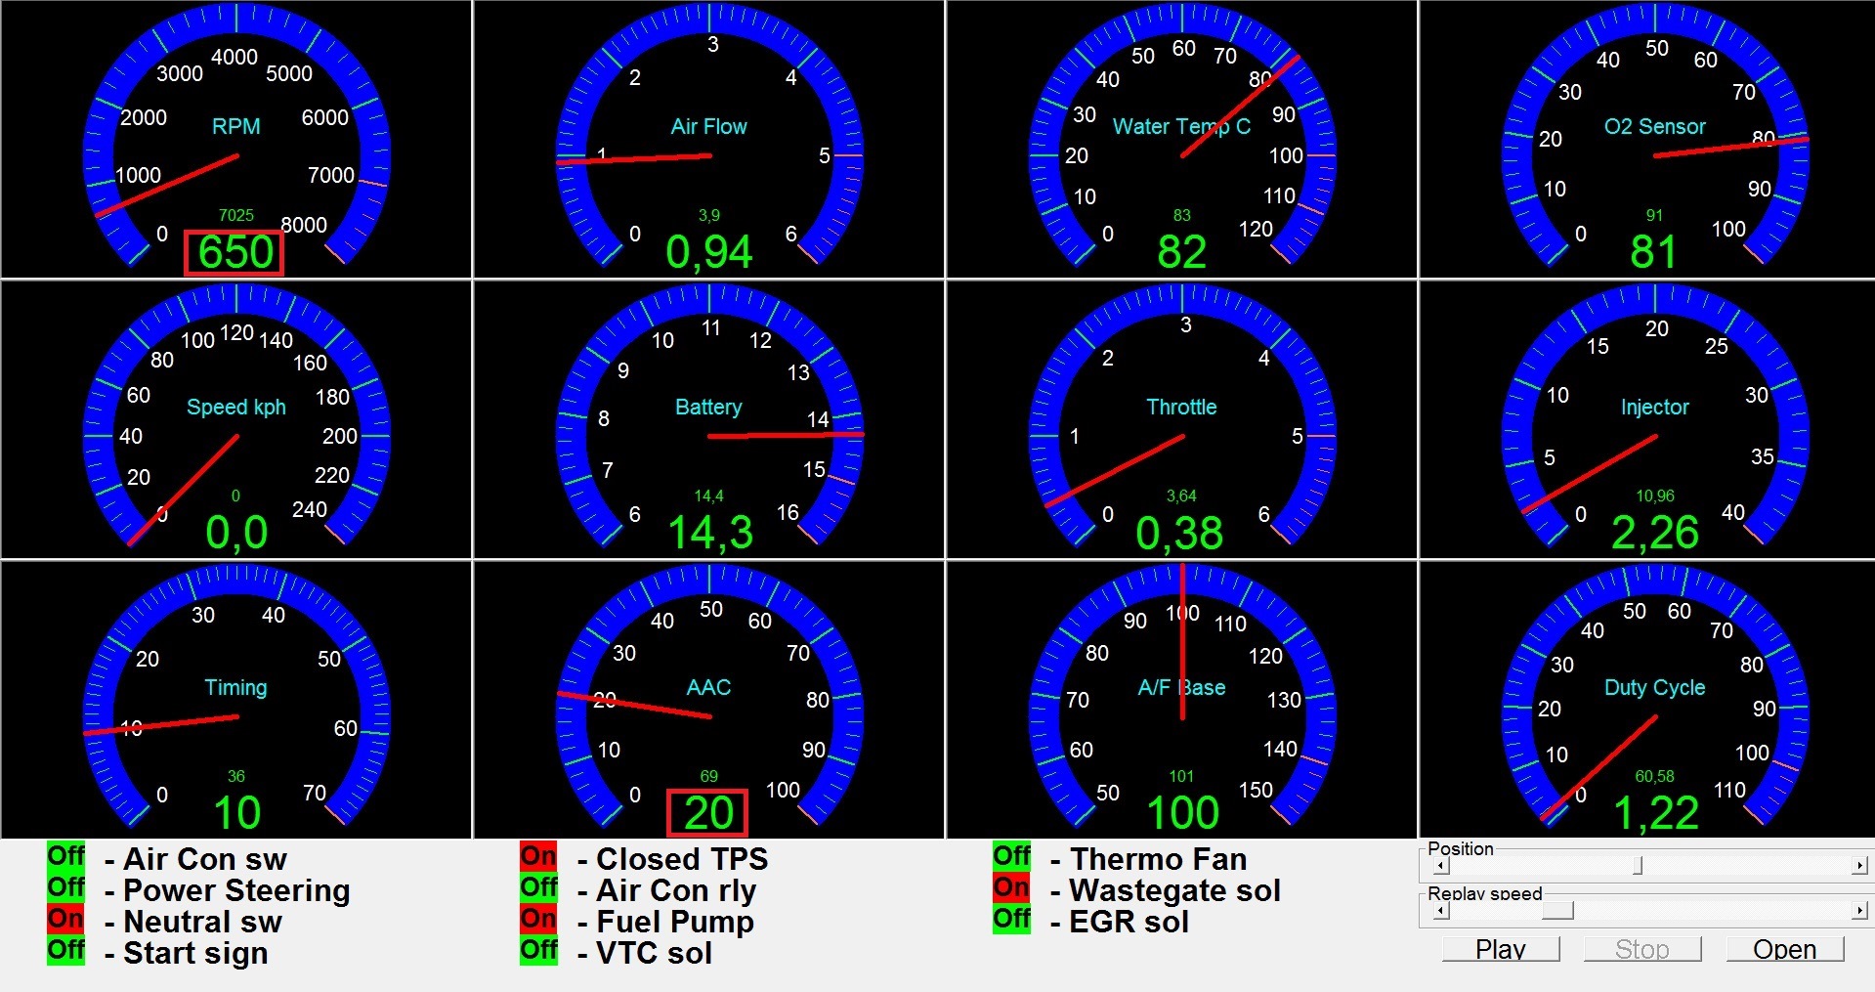Click the Position slider thumb
This screenshot has width=1875, height=992.
pos(1638,866)
